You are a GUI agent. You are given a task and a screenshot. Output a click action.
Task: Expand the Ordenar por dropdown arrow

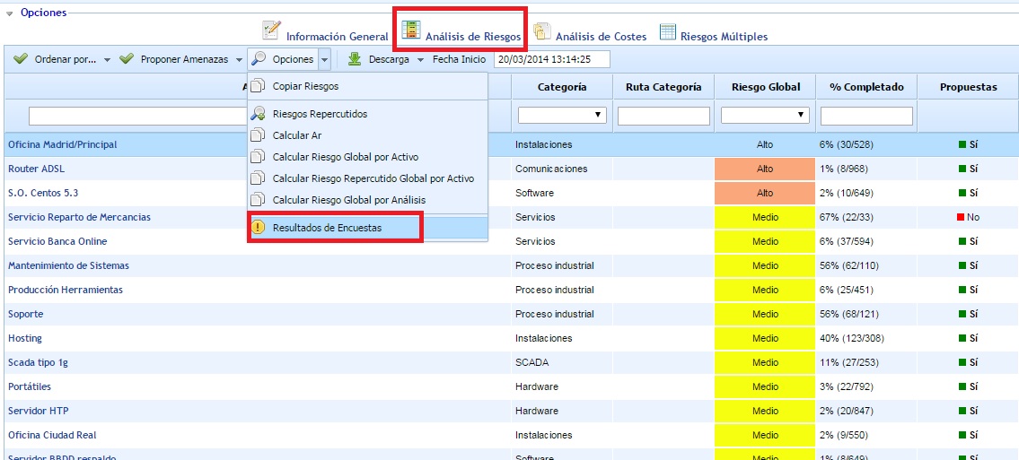pyautogui.click(x=107, y=60)
